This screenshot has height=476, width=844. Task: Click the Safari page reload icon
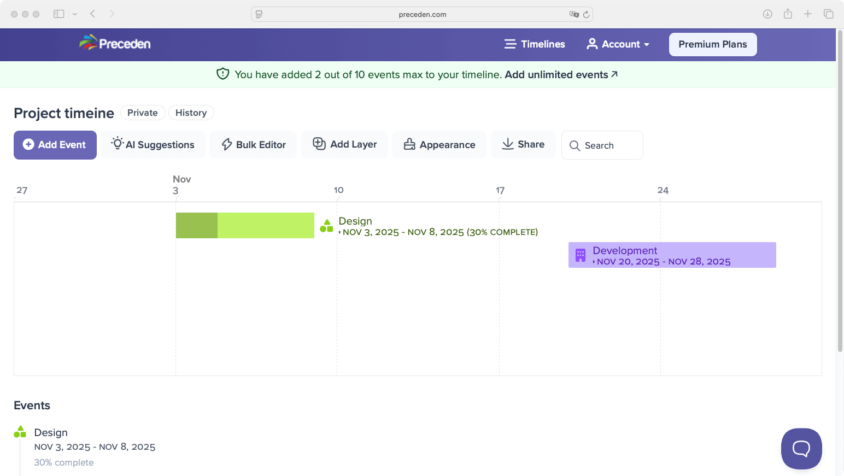tap(586, 14)
